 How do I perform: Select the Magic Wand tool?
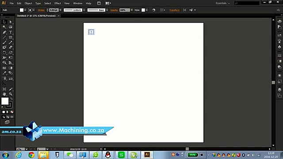4,27
